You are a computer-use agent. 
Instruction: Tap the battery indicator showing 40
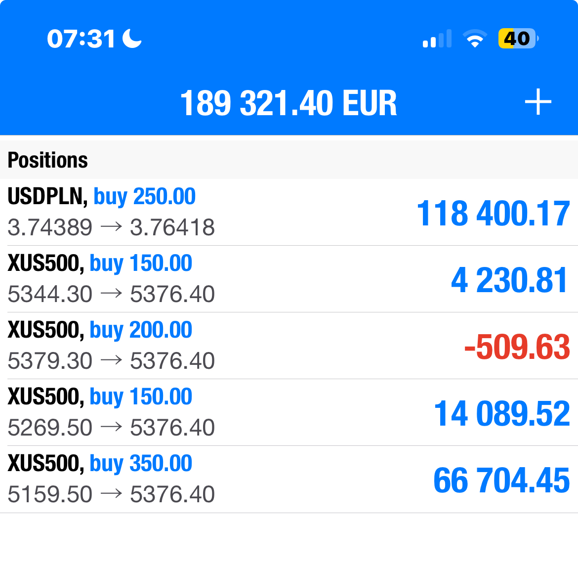(x=518, y=39)
